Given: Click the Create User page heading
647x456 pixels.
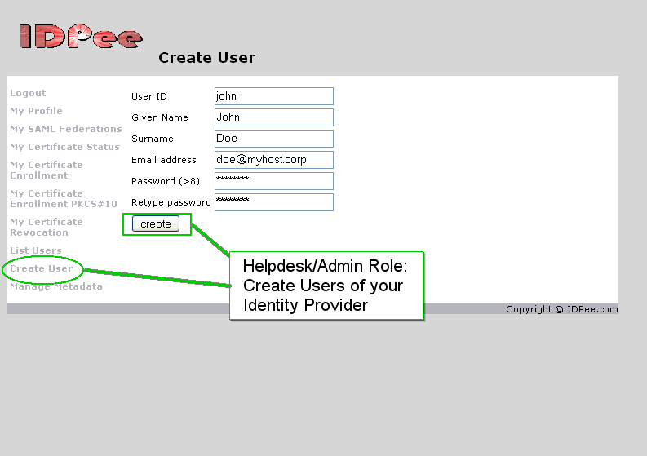Looking at the screenshot, I should (x=206, y=58).
